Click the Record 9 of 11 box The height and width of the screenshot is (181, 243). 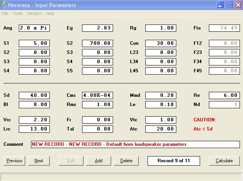(174, 161)
